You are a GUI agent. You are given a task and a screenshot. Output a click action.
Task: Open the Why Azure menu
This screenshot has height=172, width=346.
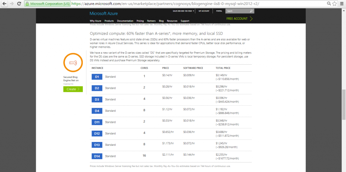(95, 21)
